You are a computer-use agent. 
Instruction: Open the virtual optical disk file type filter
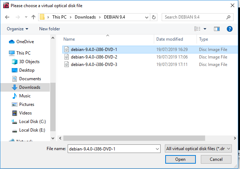tap(198, 149)
